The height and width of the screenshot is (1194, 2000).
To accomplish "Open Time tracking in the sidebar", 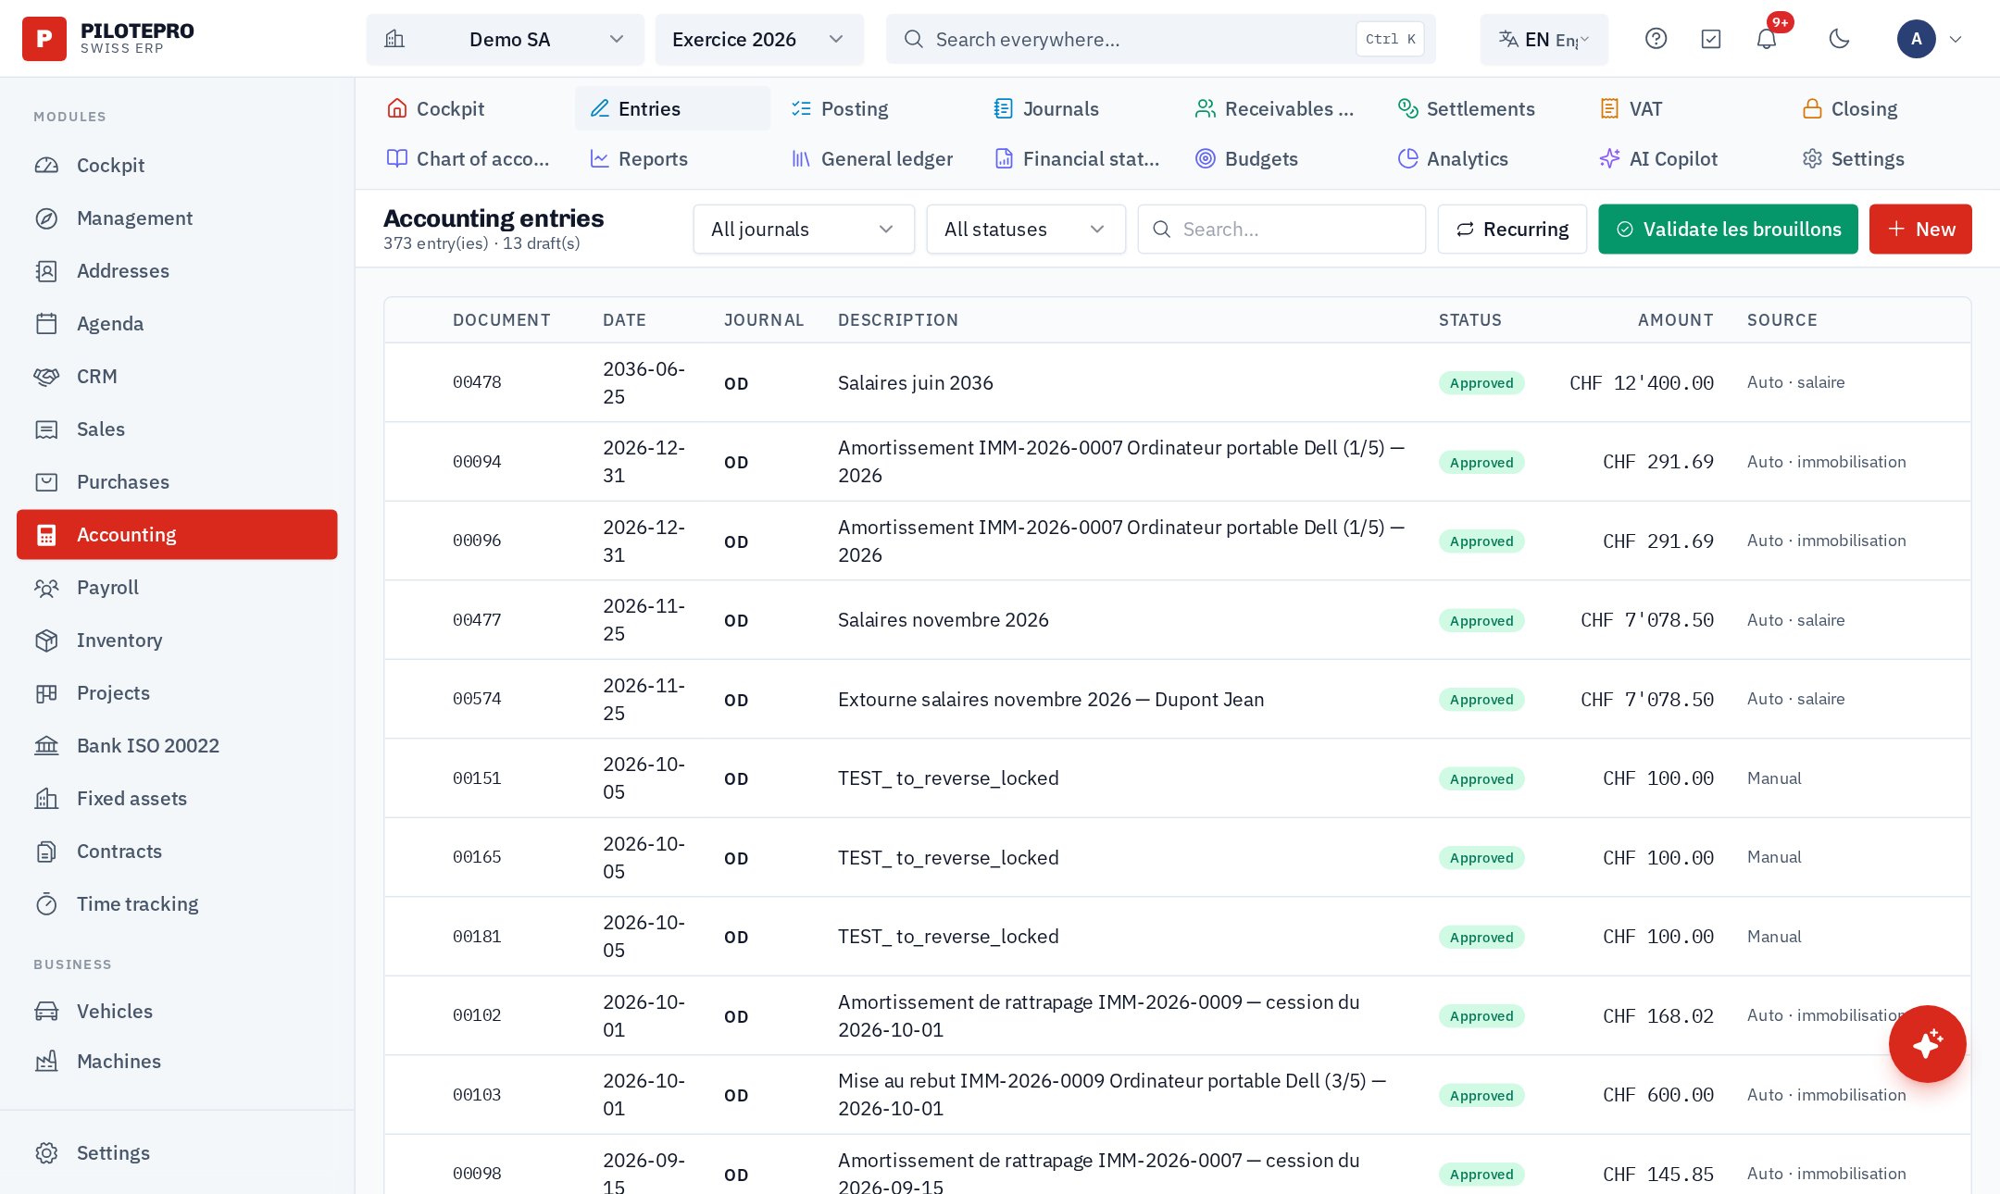I will pyautogui.click(x=177, y=903).
